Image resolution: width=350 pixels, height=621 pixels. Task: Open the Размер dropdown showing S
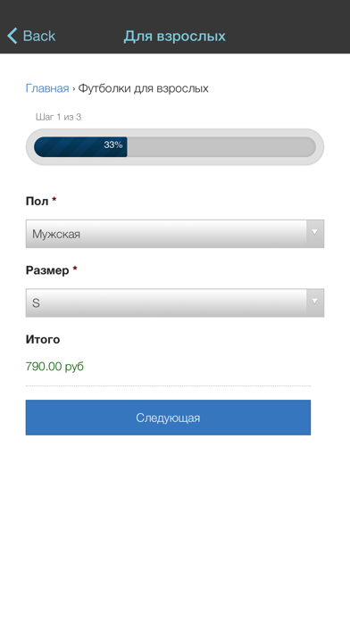(175, 303)
